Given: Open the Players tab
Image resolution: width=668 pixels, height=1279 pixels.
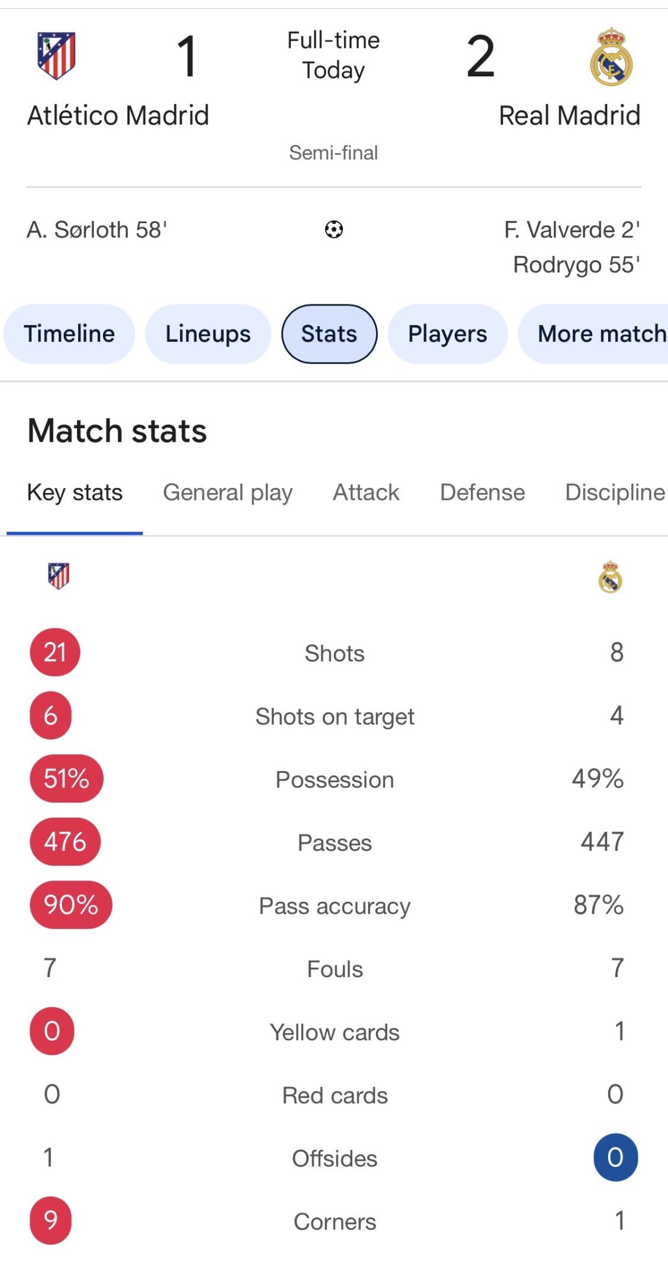Looking at the screenshot, I should (447, 334).
